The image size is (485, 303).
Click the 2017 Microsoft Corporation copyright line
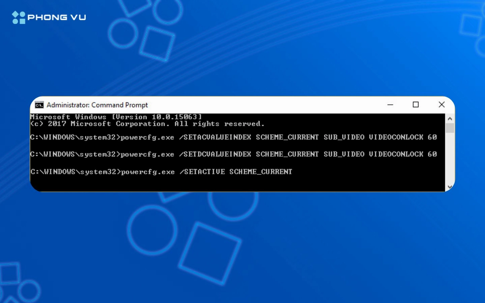147,124
